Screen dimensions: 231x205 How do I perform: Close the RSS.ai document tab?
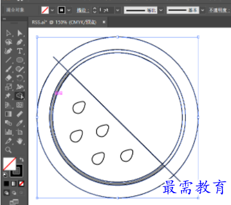pos(104,22)
